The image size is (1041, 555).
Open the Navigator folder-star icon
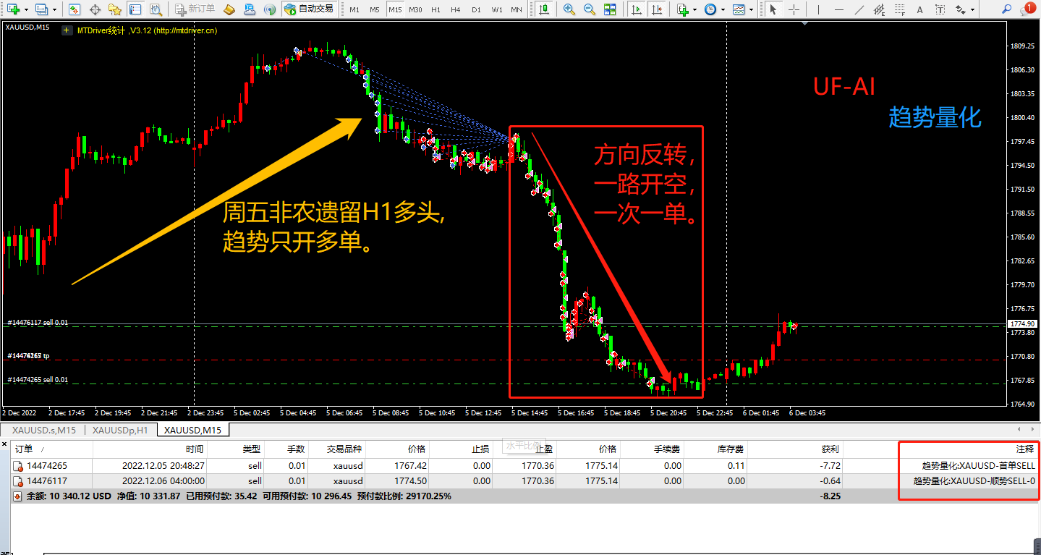(114, 9)
